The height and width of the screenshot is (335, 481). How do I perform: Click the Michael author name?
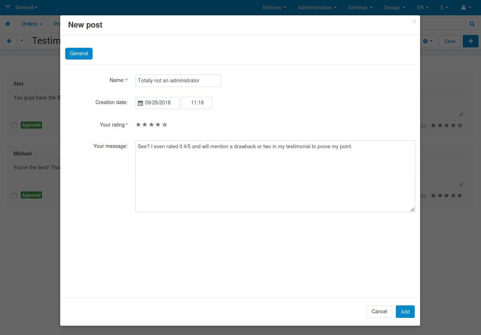[x=22, y=154]
